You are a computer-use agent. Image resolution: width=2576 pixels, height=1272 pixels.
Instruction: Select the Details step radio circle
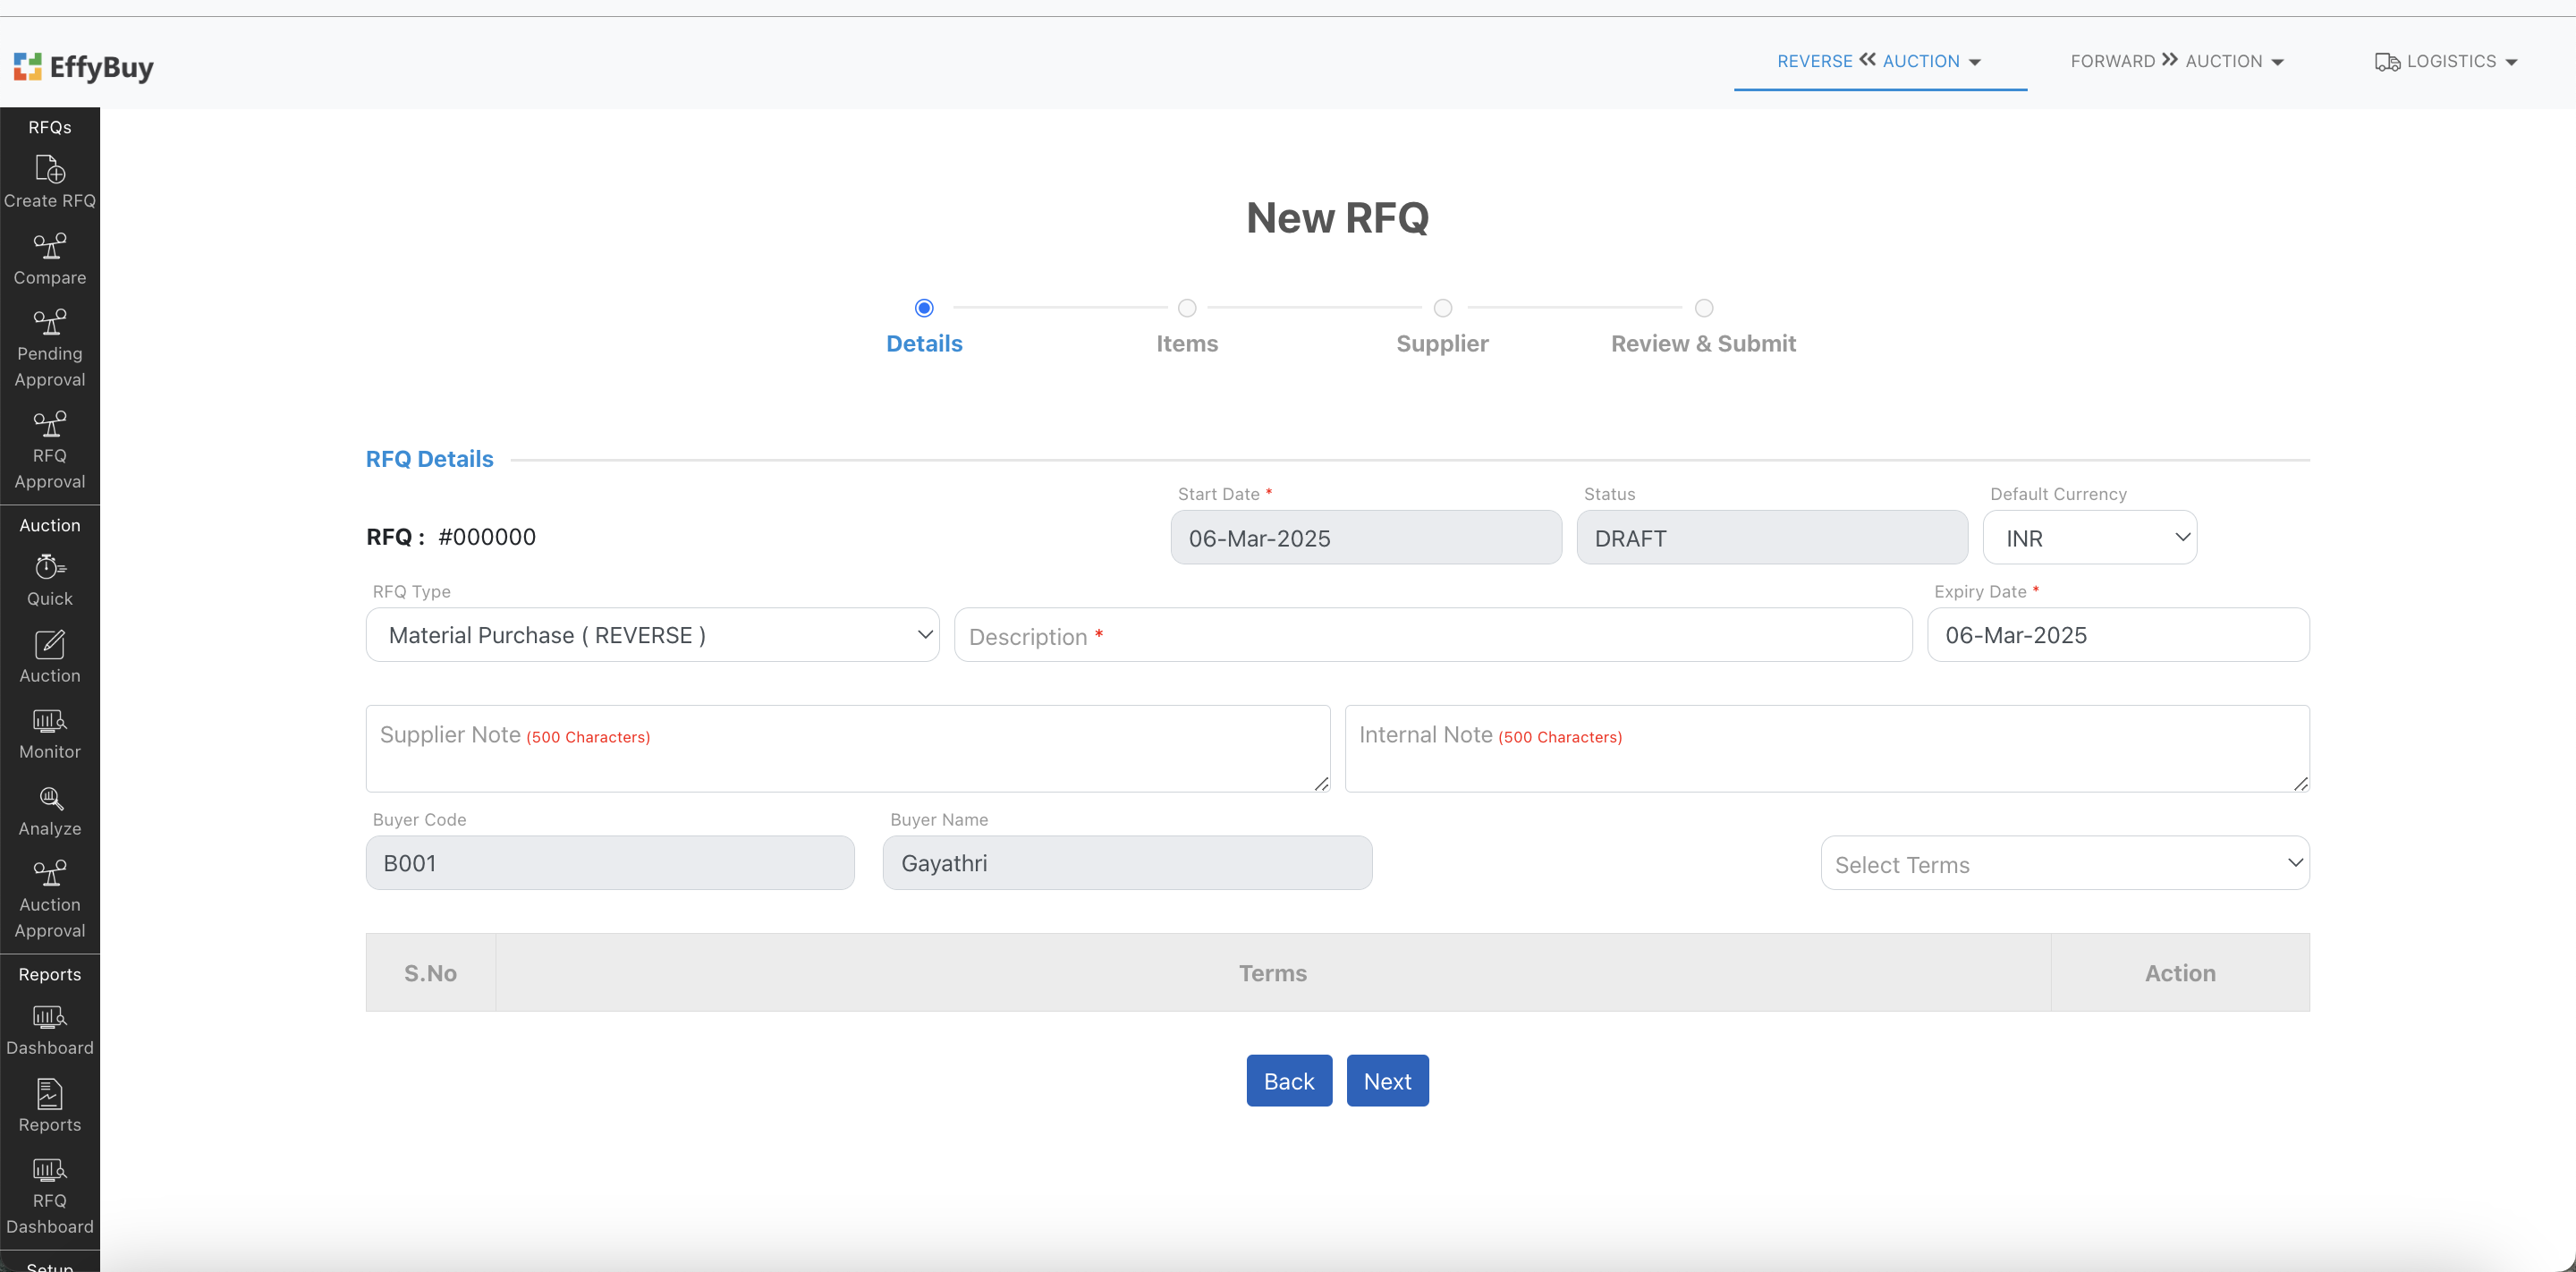(924, 308)
